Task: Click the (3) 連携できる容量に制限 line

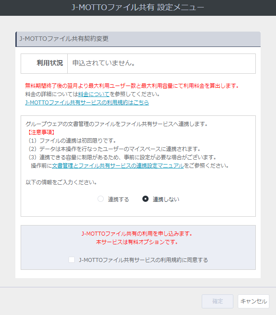Action: click(122, 157)
